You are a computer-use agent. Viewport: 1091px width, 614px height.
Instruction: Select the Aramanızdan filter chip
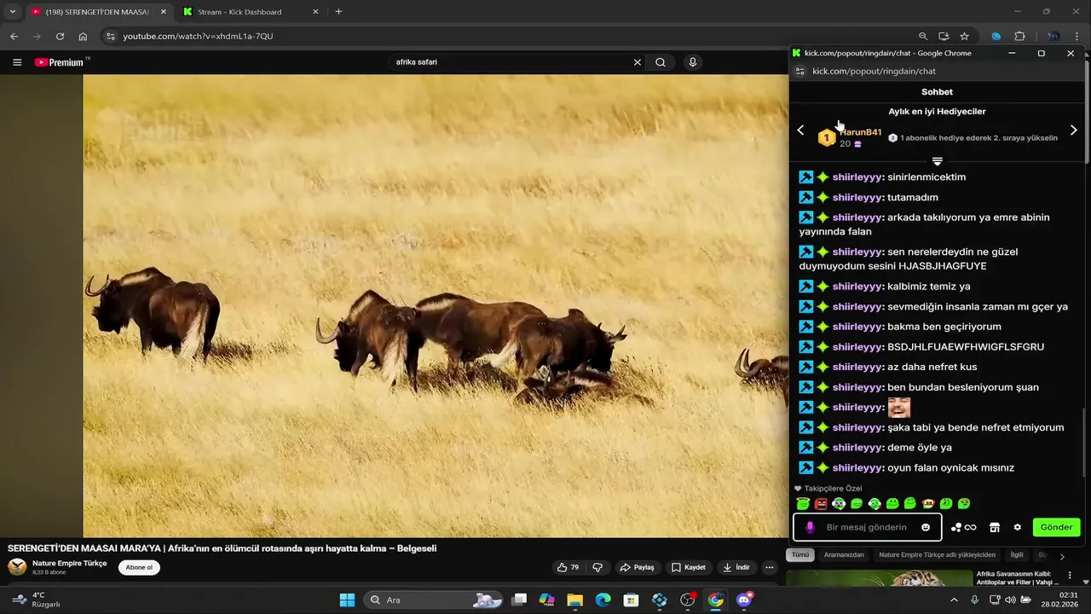pyautogui.click(x=844, y=554)
